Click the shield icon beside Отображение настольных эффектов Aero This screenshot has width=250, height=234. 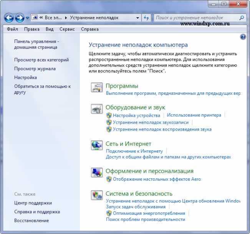pyautogui.click(x=109, y=179)
